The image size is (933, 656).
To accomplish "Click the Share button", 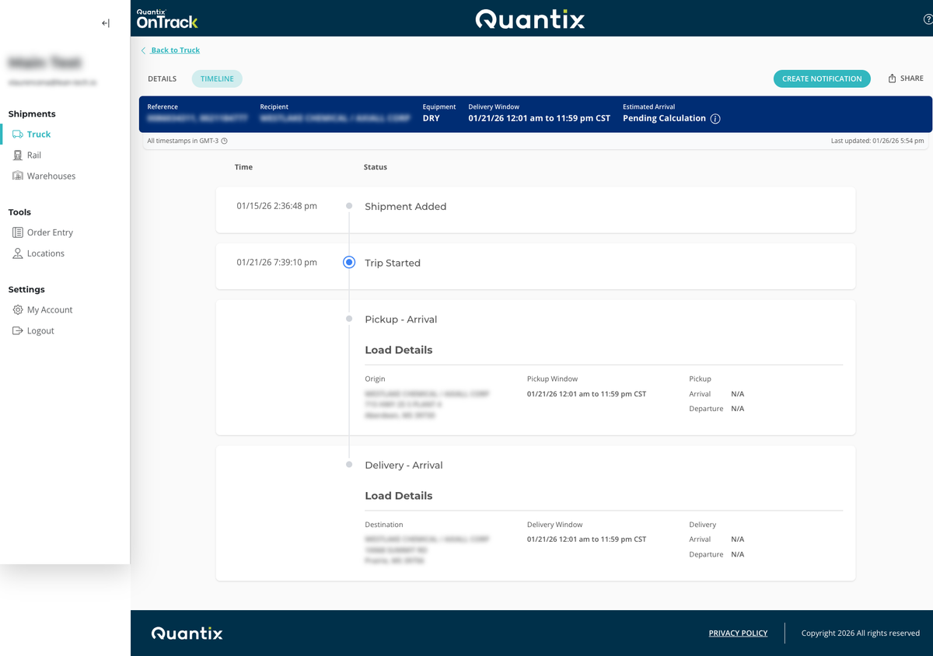I will click(x=906, y=79).
